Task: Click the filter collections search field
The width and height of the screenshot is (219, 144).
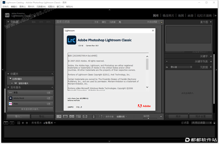Action: (x=30, y=79)
